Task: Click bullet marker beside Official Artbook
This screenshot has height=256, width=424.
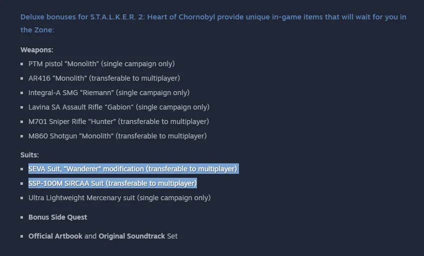Action: (x=21, y=236)
